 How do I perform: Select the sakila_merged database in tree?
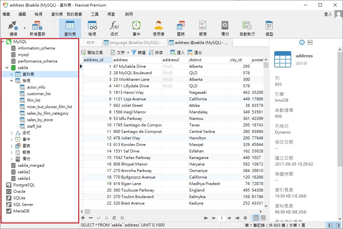31,165
